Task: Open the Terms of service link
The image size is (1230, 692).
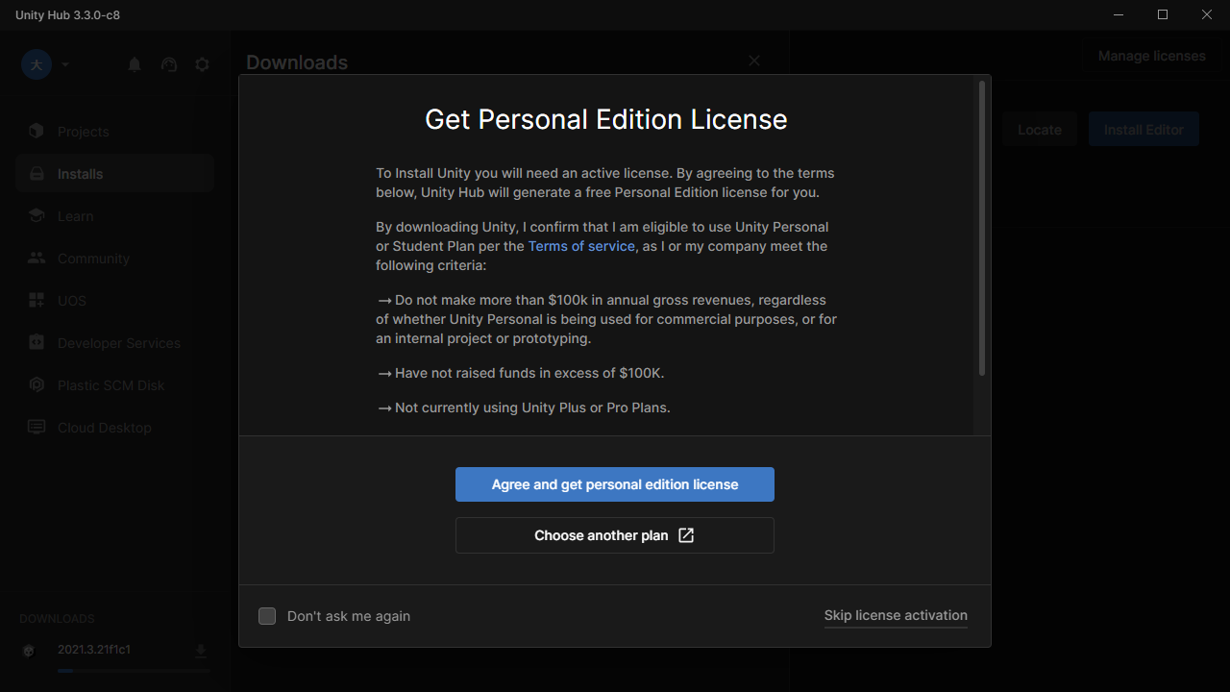Action: tap(581, 246)
